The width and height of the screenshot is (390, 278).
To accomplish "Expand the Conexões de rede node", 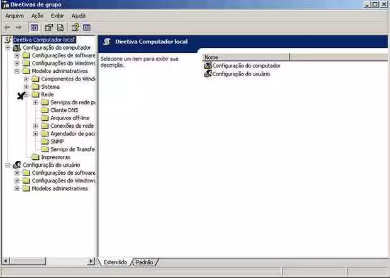I will [36, 126].
